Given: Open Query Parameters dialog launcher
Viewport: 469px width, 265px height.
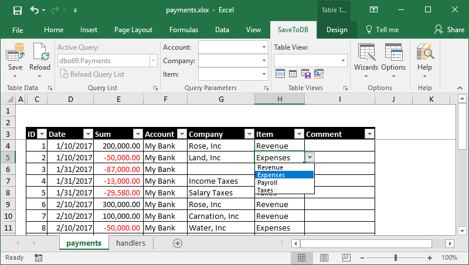Looking at the screenshot, I should click(266, 88).
